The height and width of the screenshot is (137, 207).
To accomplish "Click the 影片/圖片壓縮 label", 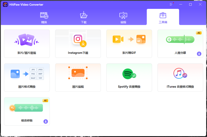I will [x=27, y=53].
